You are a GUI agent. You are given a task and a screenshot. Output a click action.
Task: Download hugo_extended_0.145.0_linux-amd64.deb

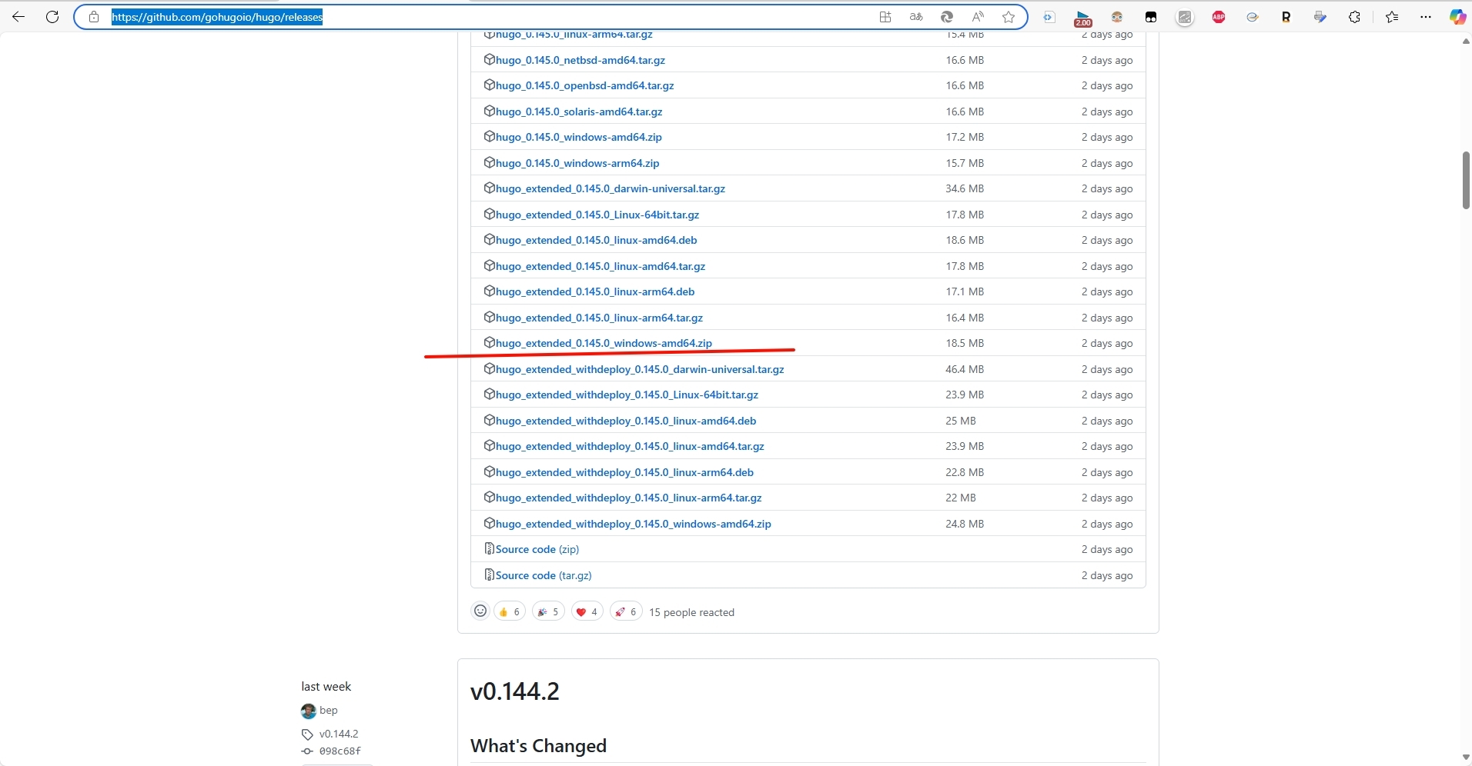click(597, 240)
